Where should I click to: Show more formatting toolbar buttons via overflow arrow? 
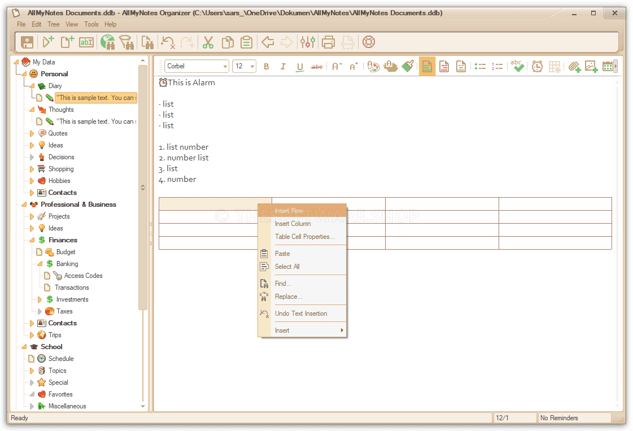pos(615,66)
